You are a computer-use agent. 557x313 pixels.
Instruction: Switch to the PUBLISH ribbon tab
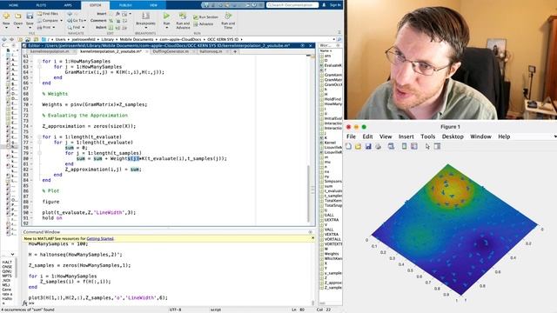tap(125, 5)
